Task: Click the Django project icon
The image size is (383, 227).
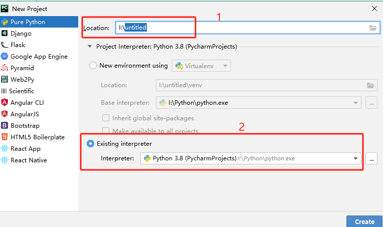Action: (5, 33)
